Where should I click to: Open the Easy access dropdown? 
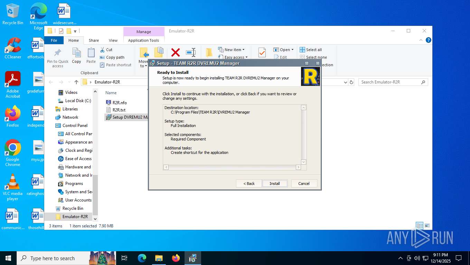233,57
